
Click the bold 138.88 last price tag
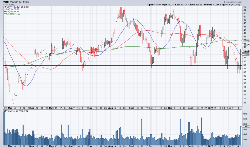[246, 51]
